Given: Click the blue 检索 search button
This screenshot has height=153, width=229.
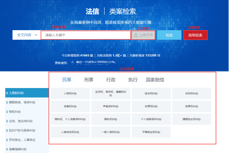Looking at the screenshot, I should pyautogui.click(x=169, y=35).
